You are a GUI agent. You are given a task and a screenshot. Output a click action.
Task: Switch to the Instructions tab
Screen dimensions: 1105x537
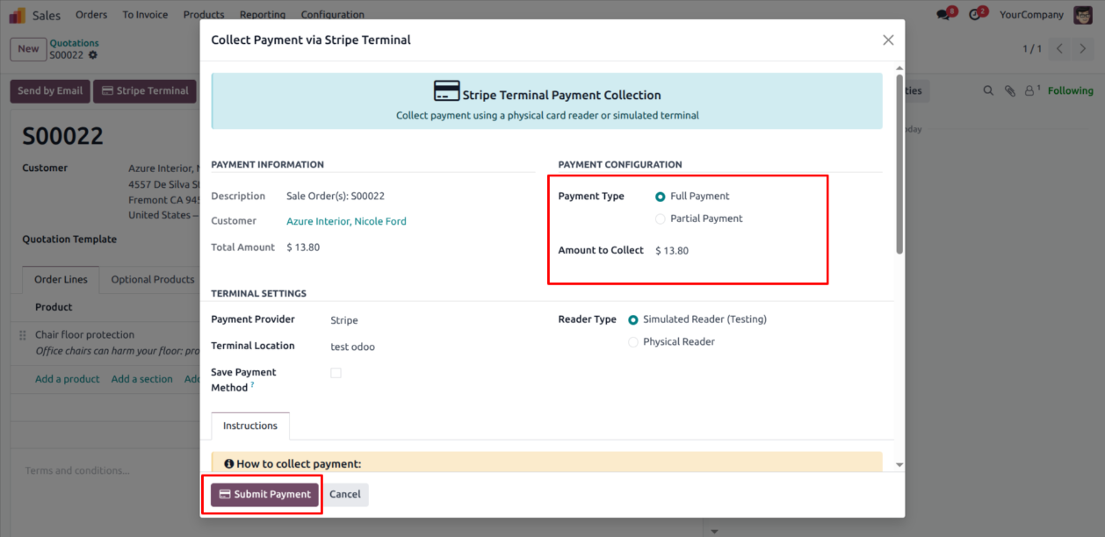click(x=250, y=426)
